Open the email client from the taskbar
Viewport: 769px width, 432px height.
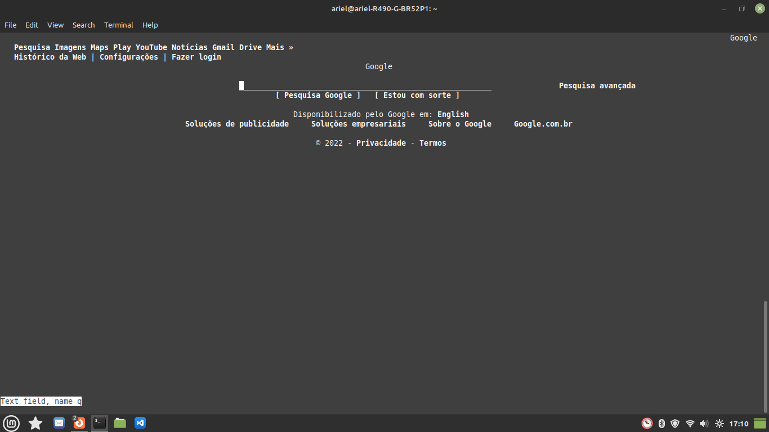(x=59, y=423)
